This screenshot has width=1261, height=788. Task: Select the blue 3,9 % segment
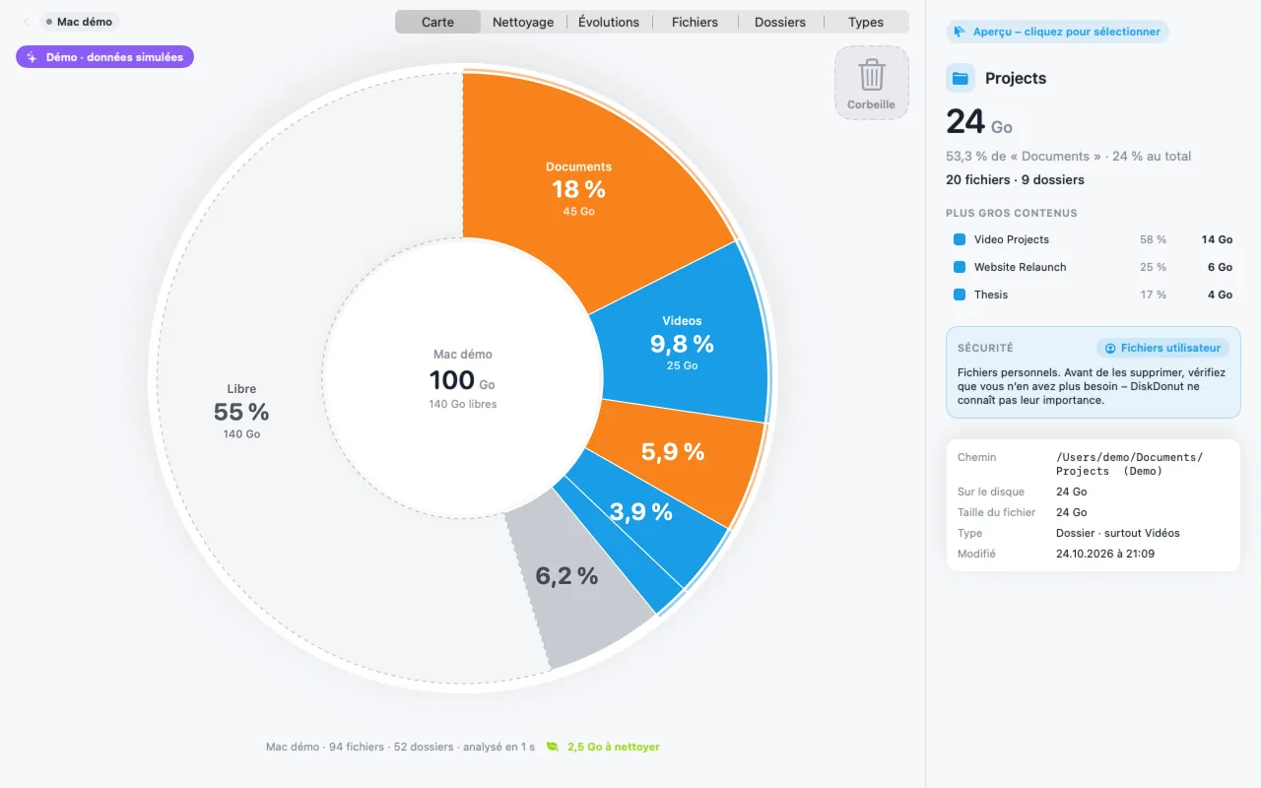(641, 512)
